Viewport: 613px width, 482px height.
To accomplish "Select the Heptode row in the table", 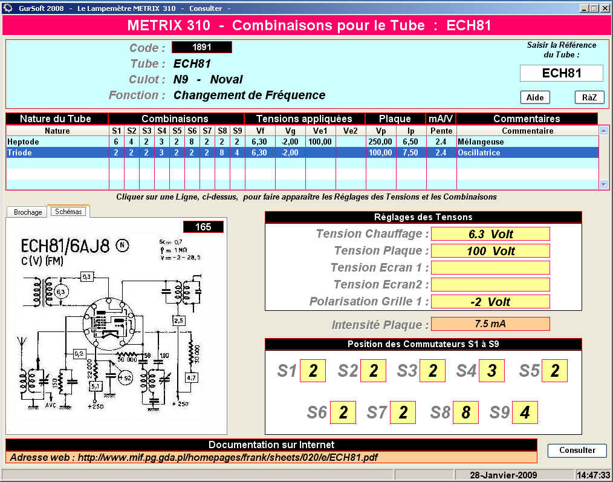I will [x=302, y=142].
